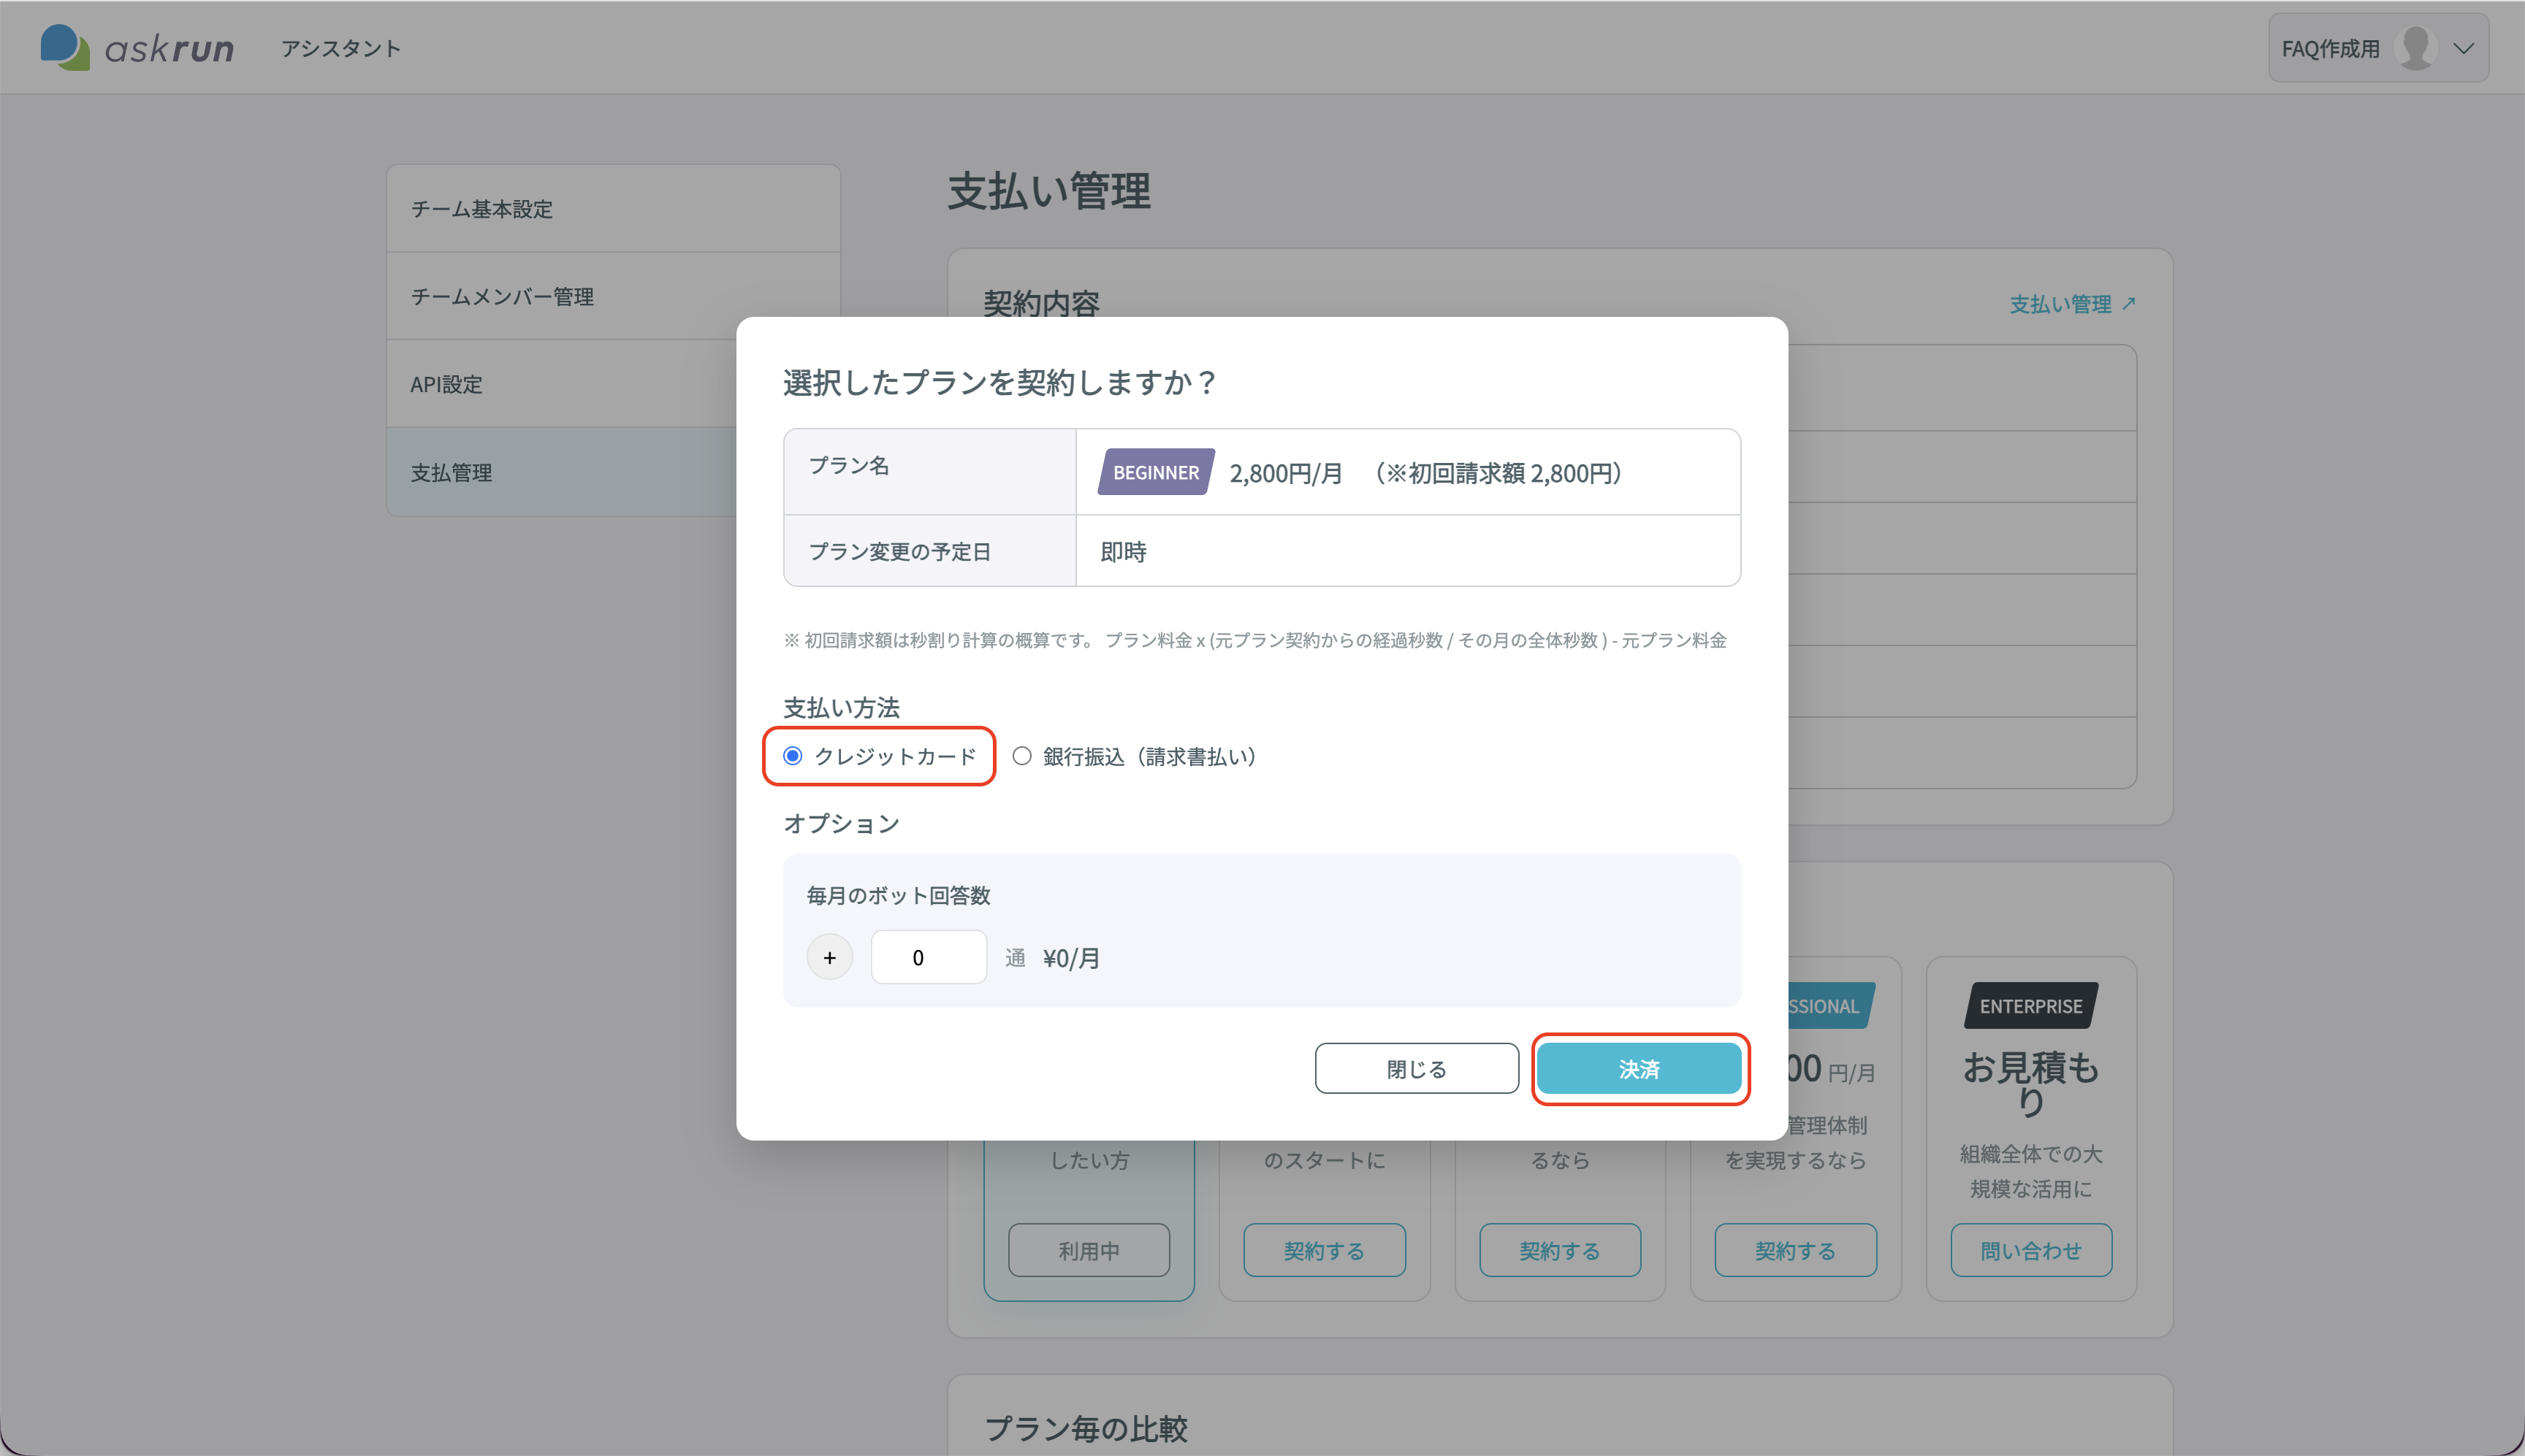Dismiss the dialog with 閉じる
This screenshot has width=2525, height=1456.
tap(1417, 1069)
